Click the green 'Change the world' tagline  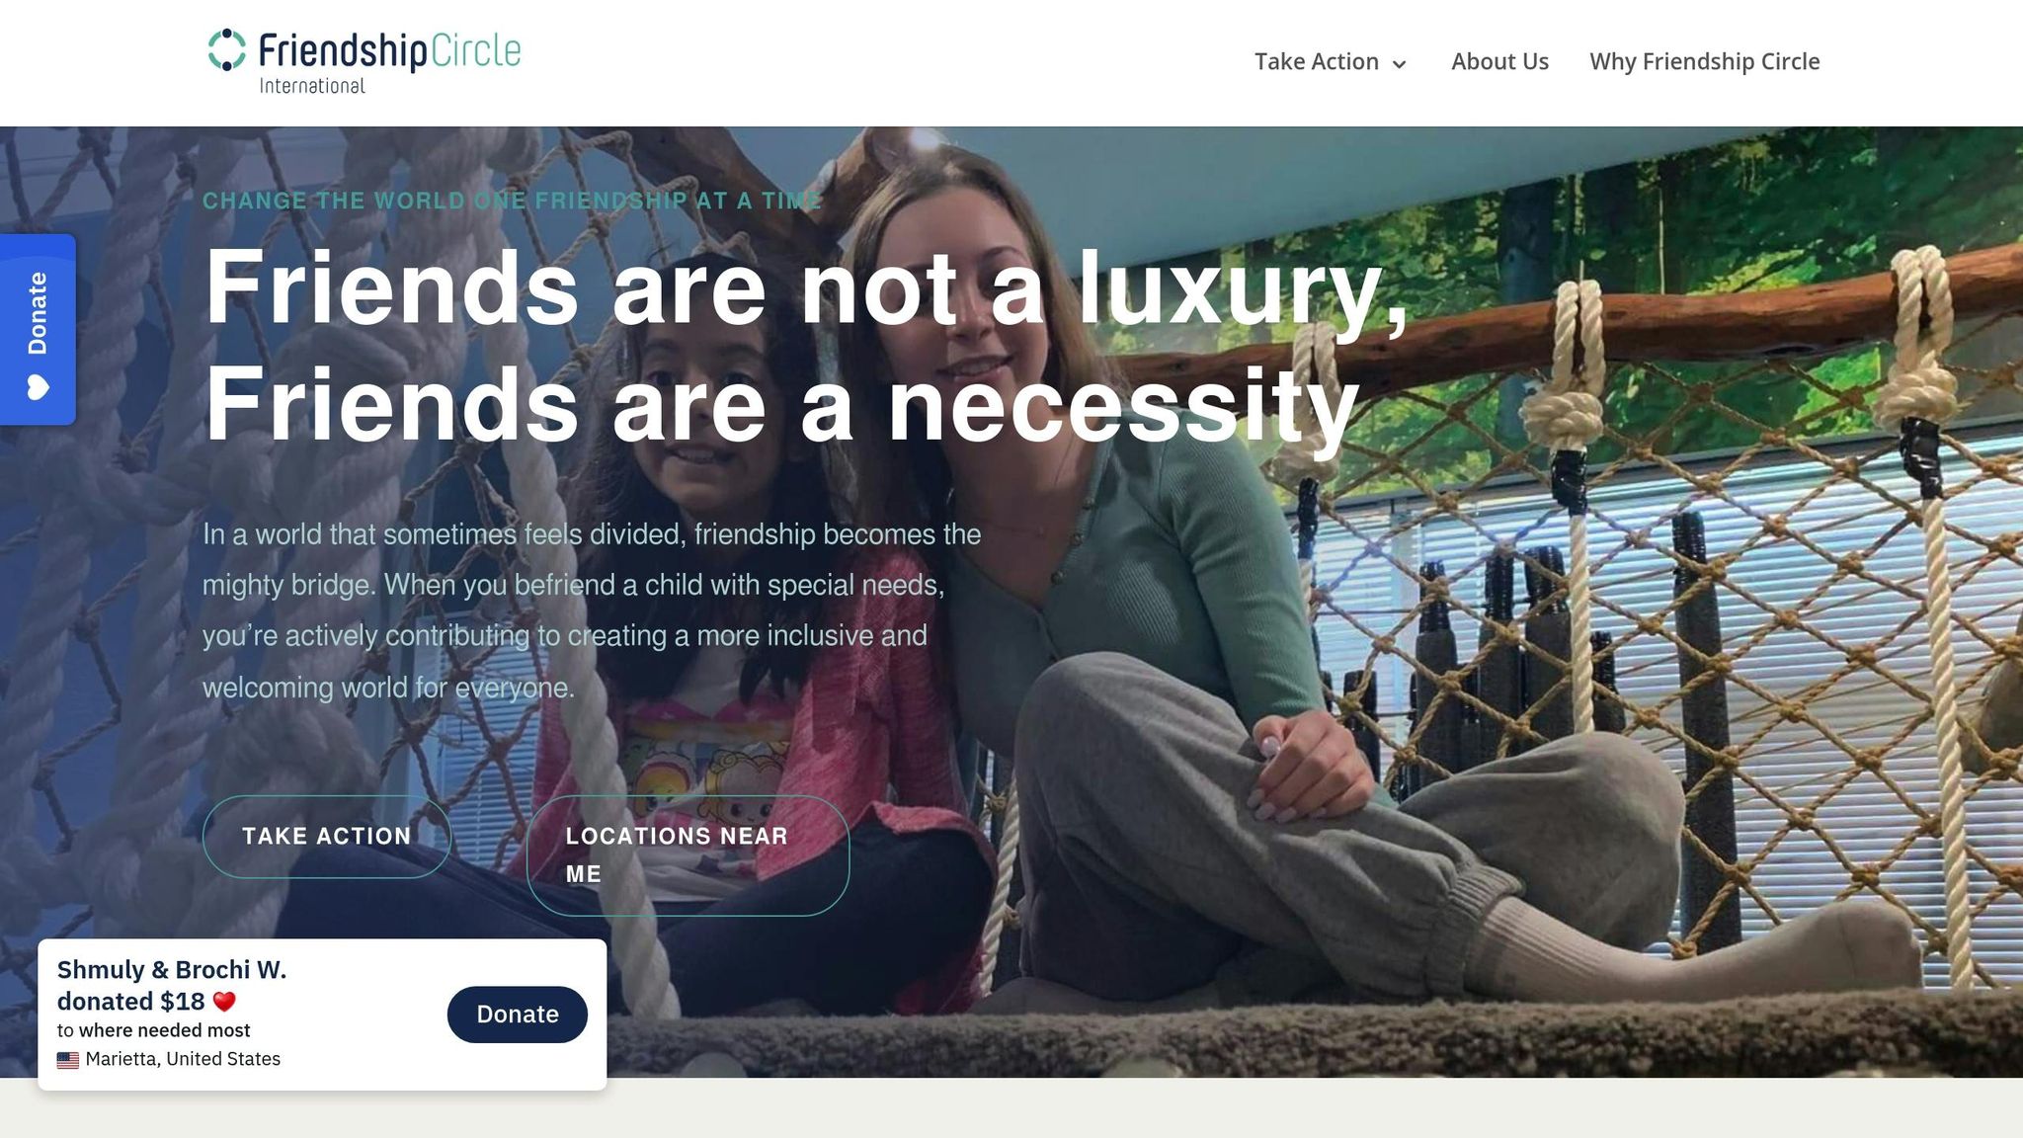(x=512, y=201)
